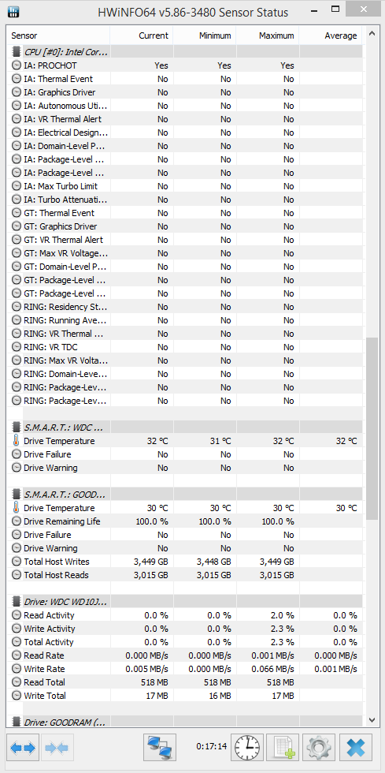Viewport: 385px width, 773px height.
Task: Open the network remote monitoring computers icon
Action: click(160, 747)
